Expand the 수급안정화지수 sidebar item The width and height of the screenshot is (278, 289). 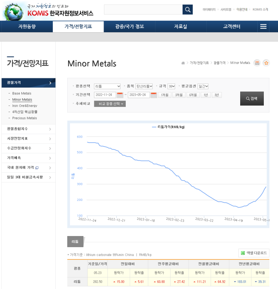point(28,148)
